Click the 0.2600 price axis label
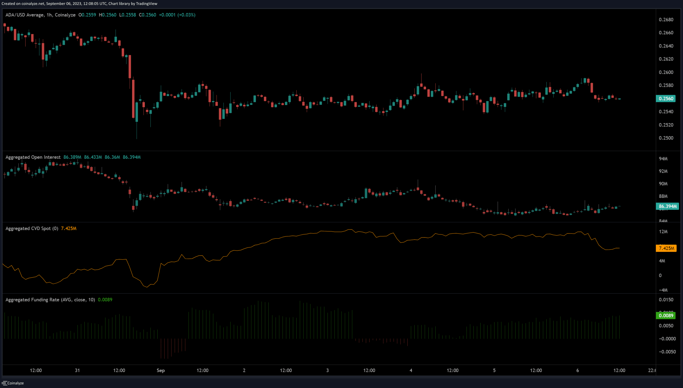 pos(666,72)
